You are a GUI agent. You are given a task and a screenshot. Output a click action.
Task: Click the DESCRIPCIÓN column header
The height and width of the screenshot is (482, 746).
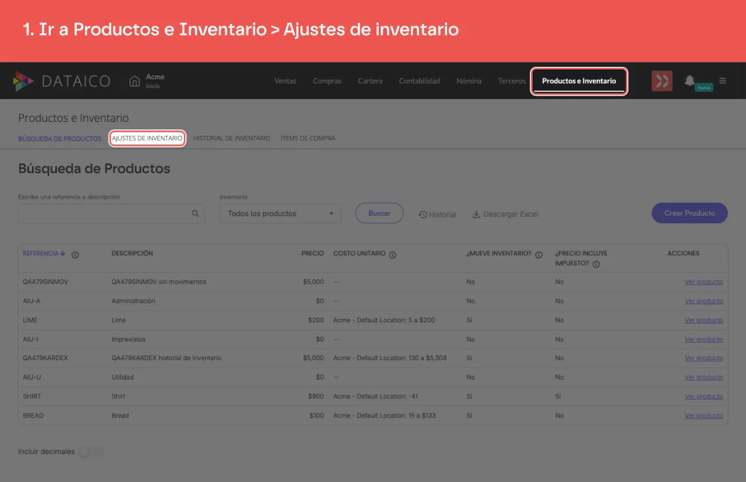click(132, 254)
